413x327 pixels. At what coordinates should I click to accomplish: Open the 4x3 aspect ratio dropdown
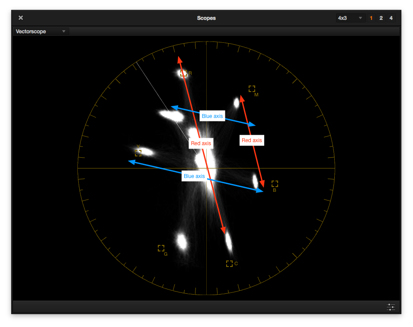click(350, 18)
